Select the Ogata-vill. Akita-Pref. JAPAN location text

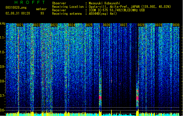click(x=130, y=7)
